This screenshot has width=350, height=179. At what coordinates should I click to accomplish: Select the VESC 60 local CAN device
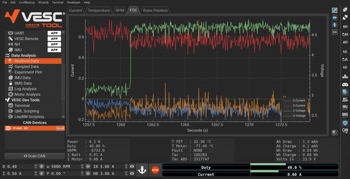tap(35, 128)
